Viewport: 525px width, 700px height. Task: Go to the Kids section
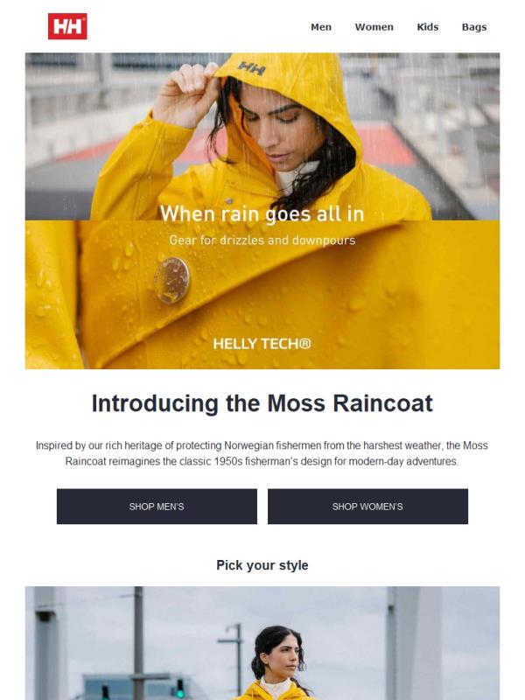428,27
